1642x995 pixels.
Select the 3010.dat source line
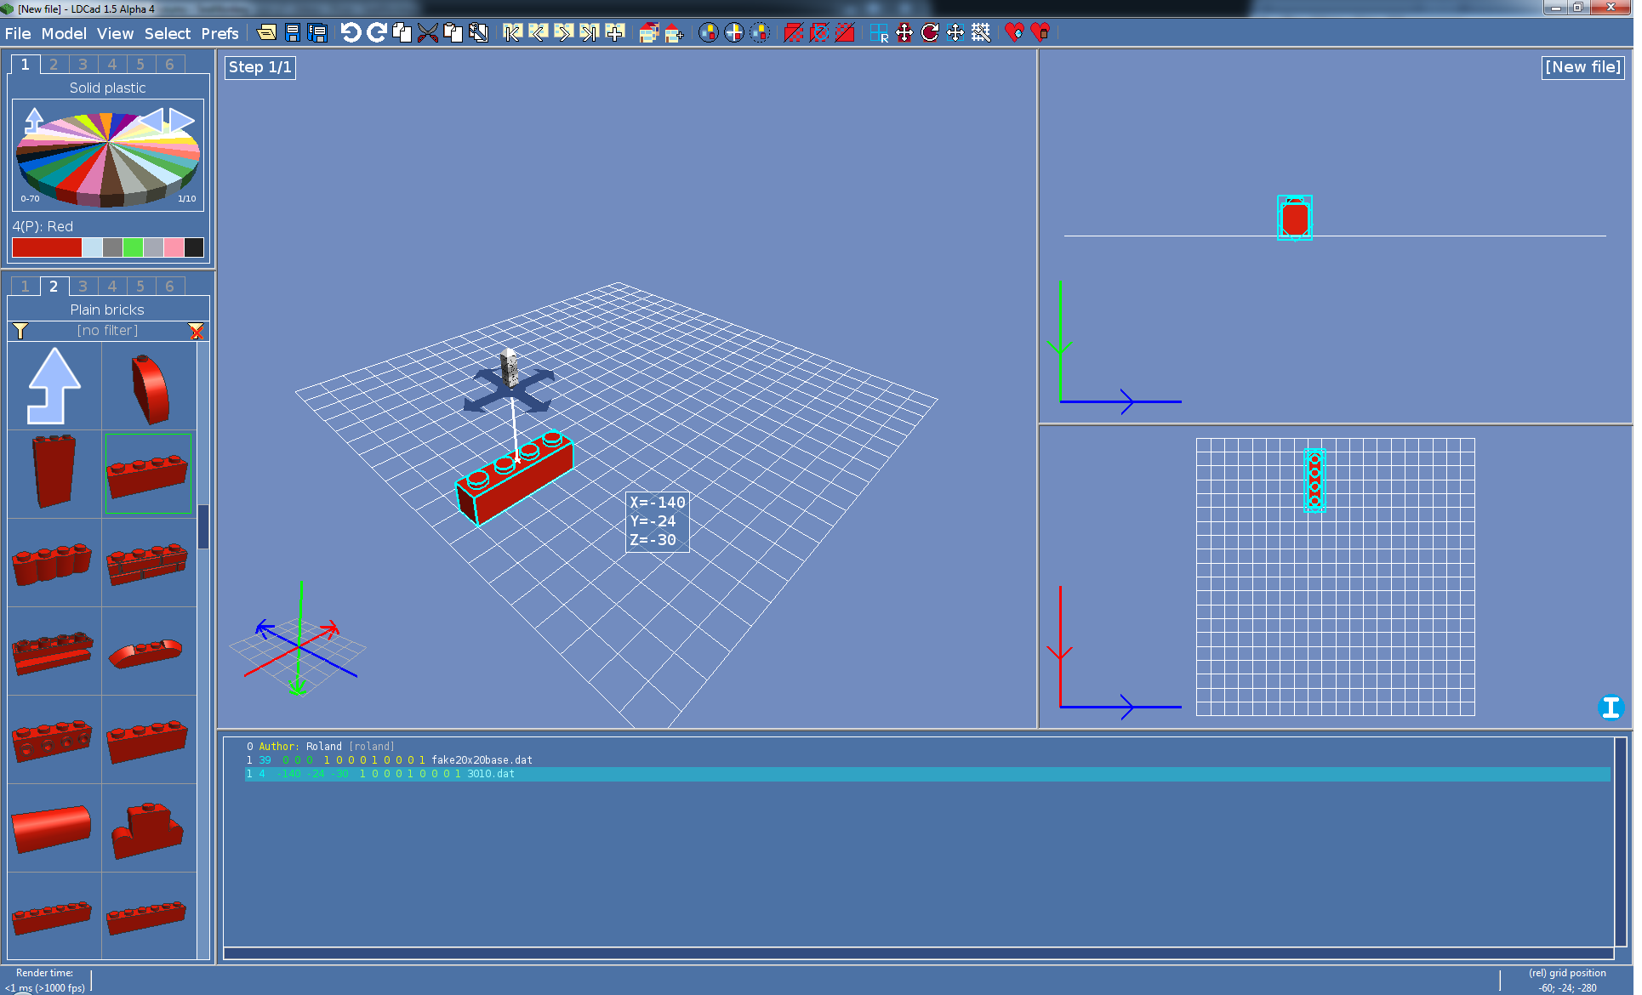tap(490, 774)
